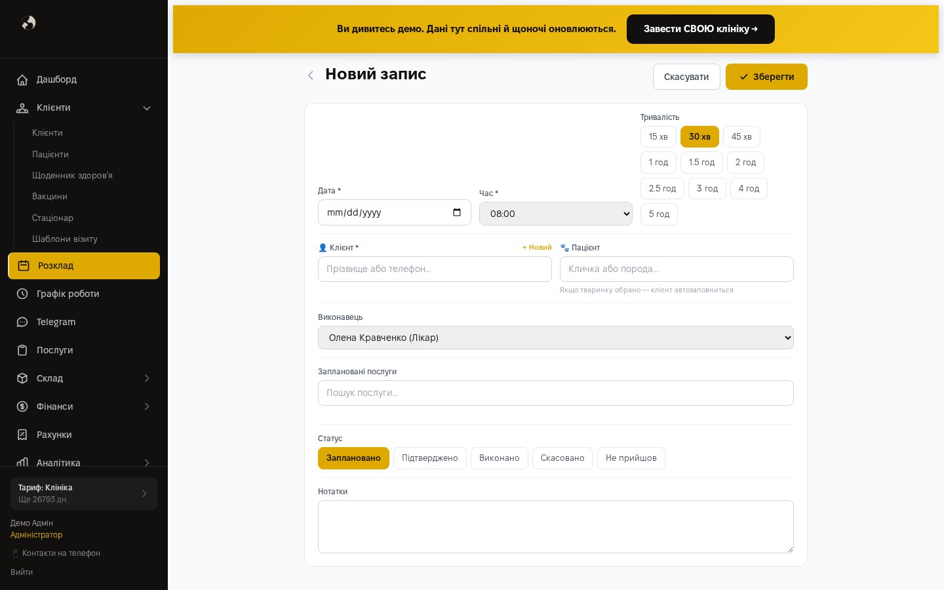
Task: Select the 1 год duration
Action: point(658,163)
